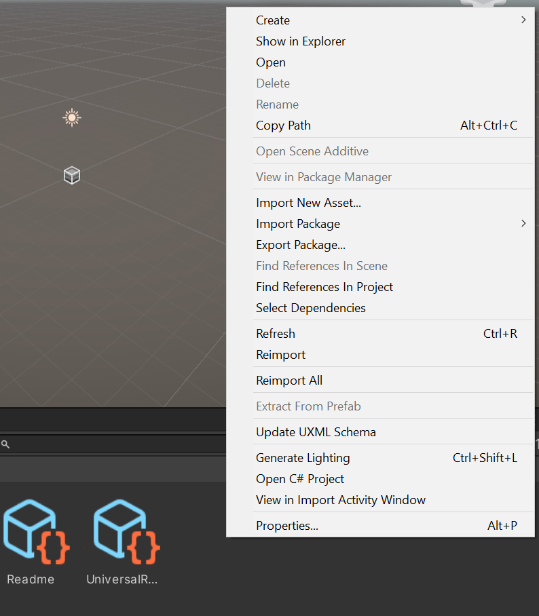Select the Readme asset icon
Viewport: 539px width, 616px height.
click(37, 531)
